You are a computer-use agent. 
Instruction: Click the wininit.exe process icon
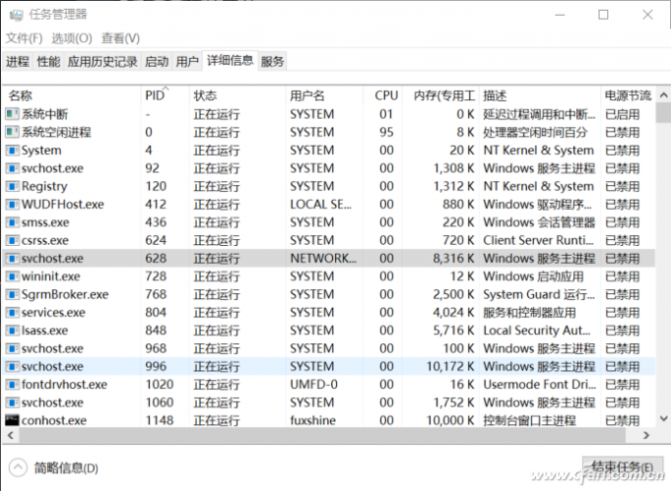pyautogui.click(x=12, y=276)
